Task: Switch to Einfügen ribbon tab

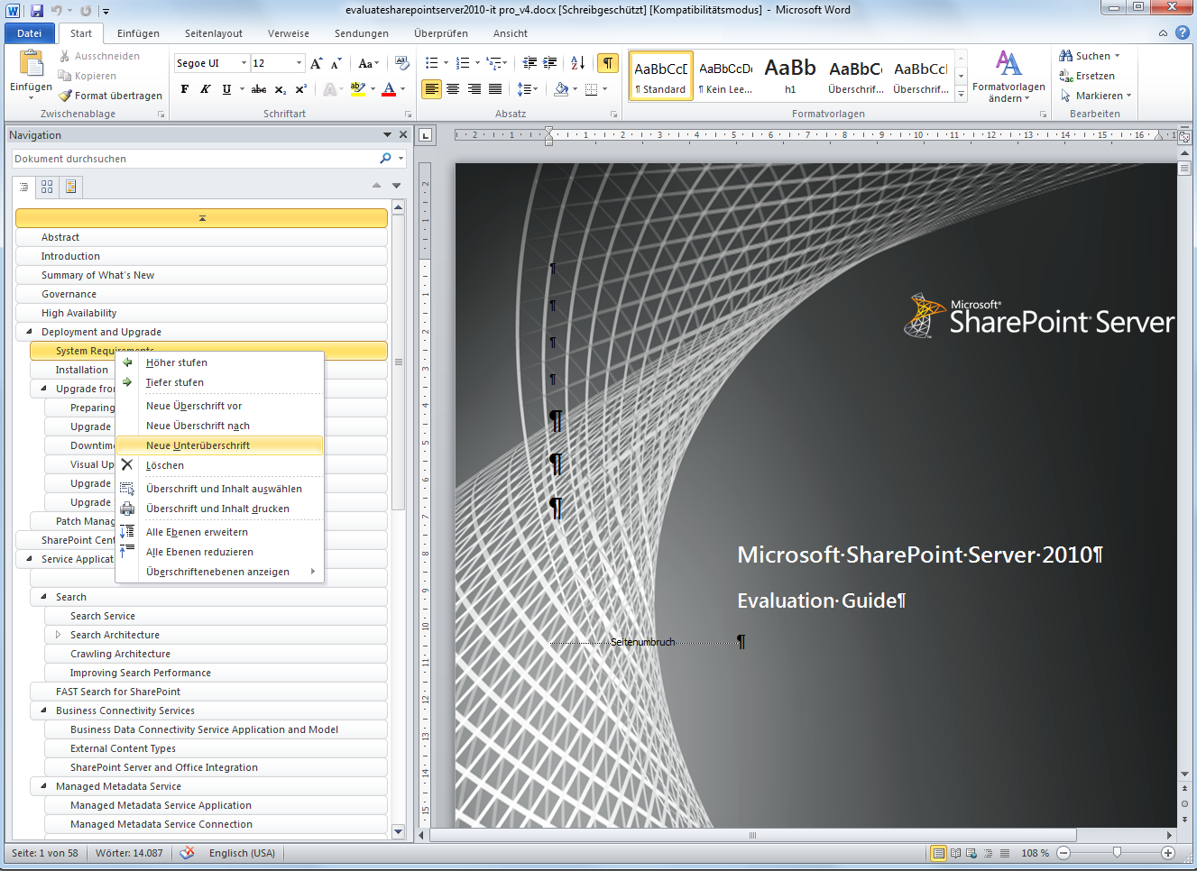Action: (x=138, y=33)
